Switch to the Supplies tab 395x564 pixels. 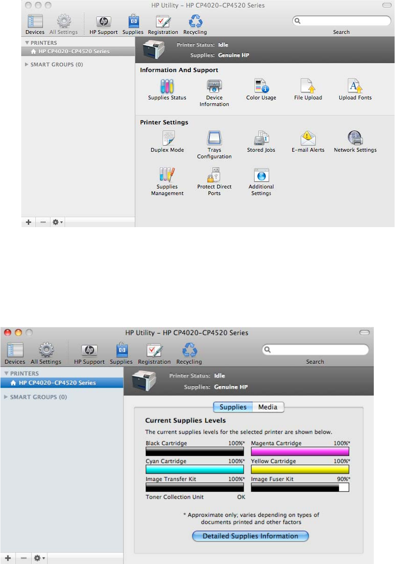coord(233,407)
